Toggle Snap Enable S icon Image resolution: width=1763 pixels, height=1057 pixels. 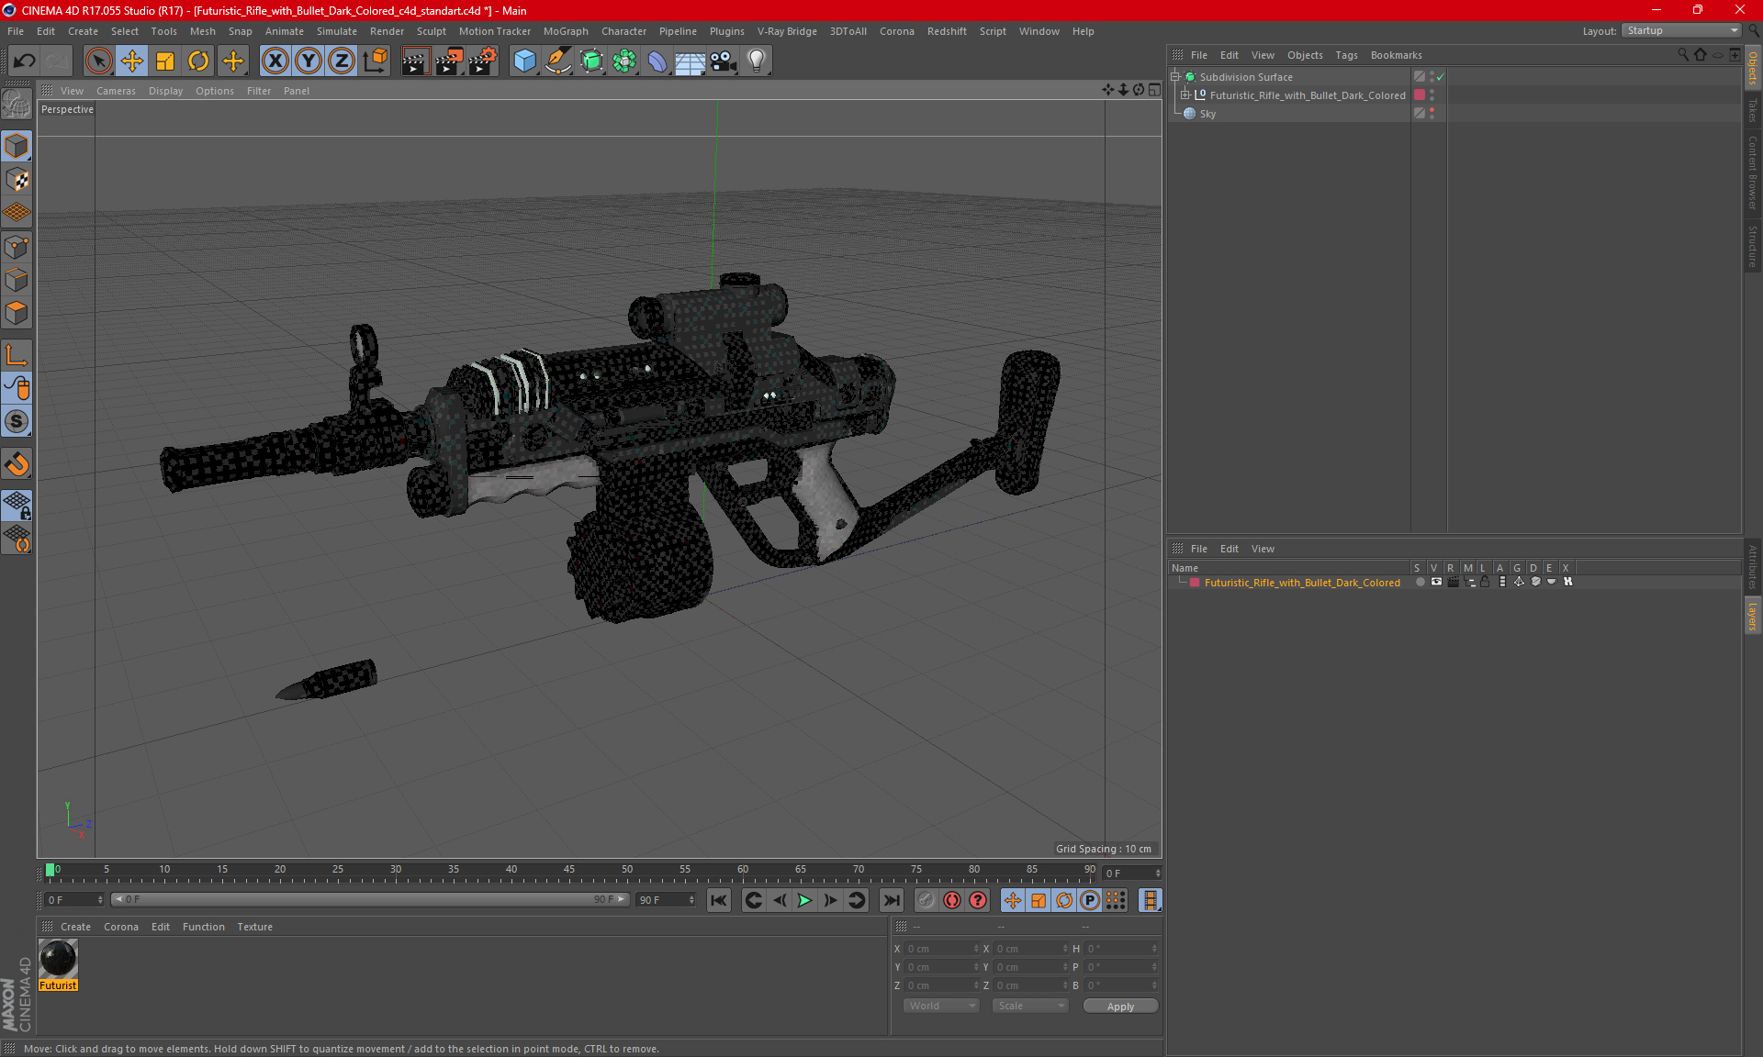[x=17, y=421]
